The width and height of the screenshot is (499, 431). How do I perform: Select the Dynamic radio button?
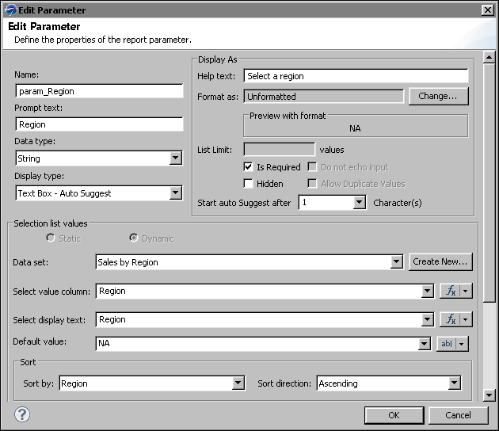pyautogui.click(x=134, y=238)
